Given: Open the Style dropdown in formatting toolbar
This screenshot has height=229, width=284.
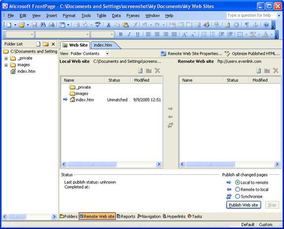Looking at the screenshot, I should pos(32,34).
